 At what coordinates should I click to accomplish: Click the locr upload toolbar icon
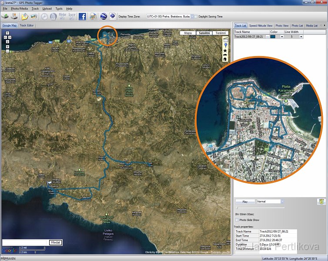pos(72,17)
